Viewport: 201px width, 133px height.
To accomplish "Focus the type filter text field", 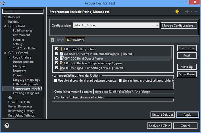I will pos(23,11).
